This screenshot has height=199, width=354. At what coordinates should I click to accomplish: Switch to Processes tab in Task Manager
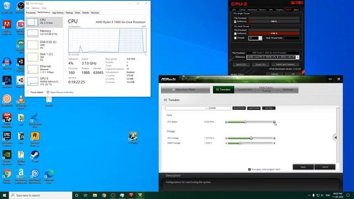pos(31,13)
